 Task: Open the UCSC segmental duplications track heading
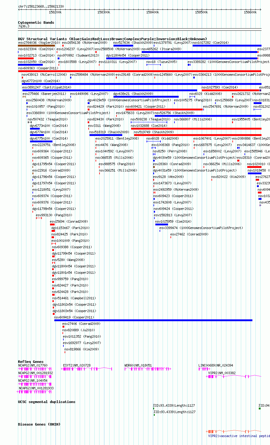coord(46,402)
